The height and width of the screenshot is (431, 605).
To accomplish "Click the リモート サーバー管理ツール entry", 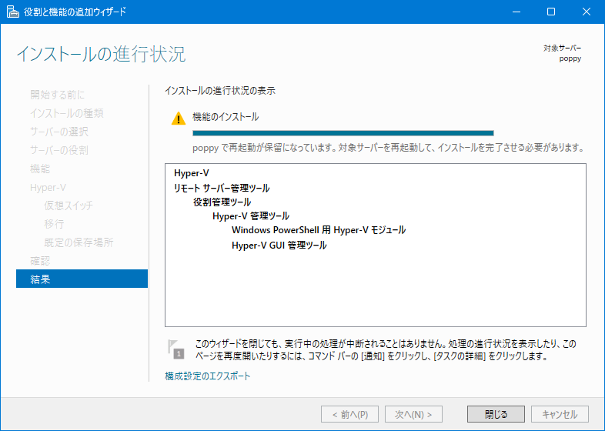I will pyautogui.click(x=222, y=188).
